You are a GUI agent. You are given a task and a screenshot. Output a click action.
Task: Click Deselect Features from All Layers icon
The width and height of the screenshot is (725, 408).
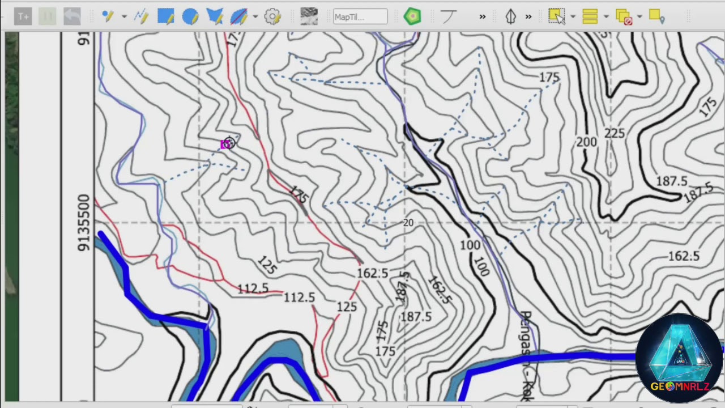click(624, 17)
